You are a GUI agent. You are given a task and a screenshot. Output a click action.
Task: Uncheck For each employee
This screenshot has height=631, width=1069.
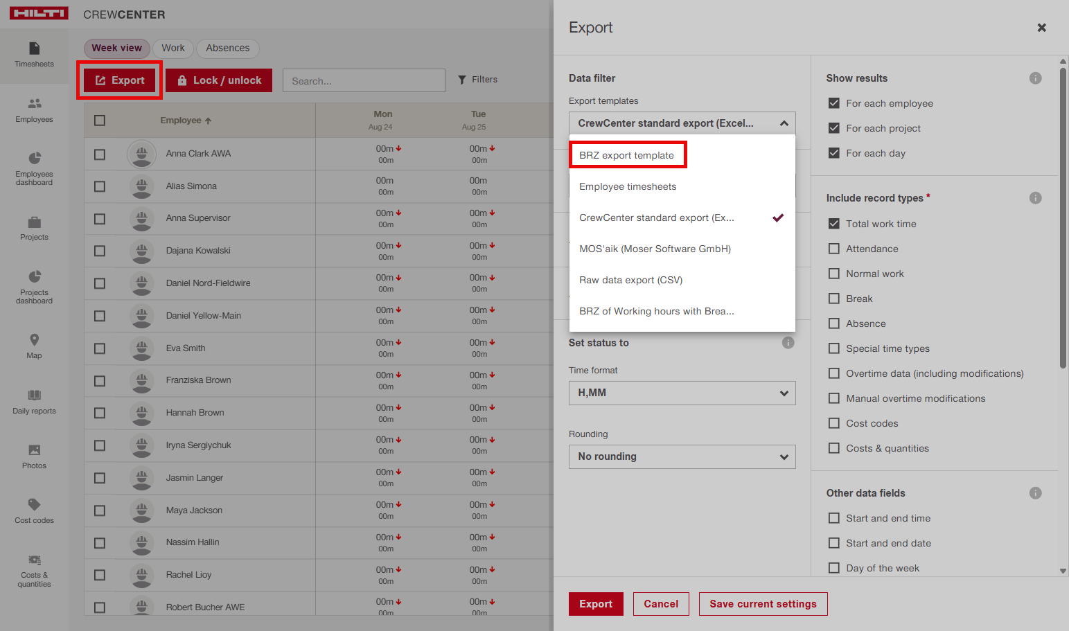click(x=834, y=103)
